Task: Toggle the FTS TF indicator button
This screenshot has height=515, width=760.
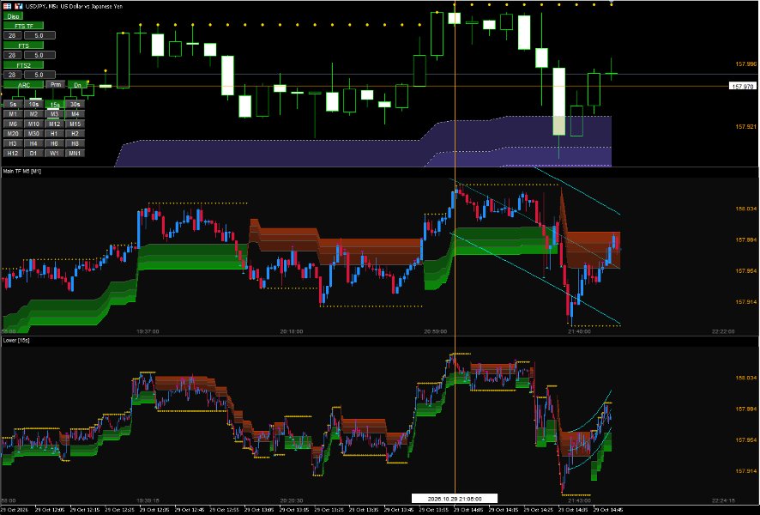Action: (x=23, y=25)
